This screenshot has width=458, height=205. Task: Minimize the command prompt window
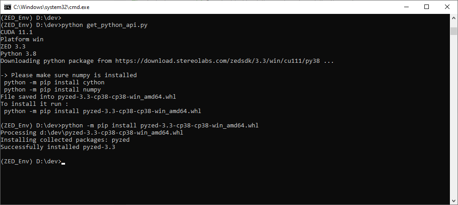click(406, 7)
